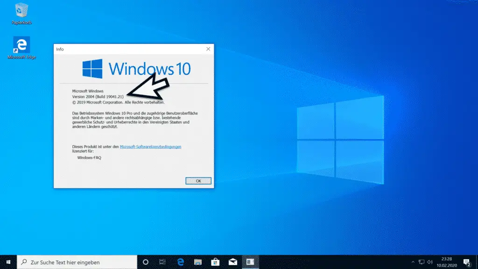
Task: Open the volume speaker tray icon
Action: 430,262
